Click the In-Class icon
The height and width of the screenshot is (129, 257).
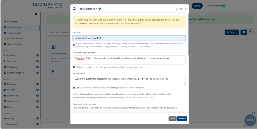click(5, 90)
